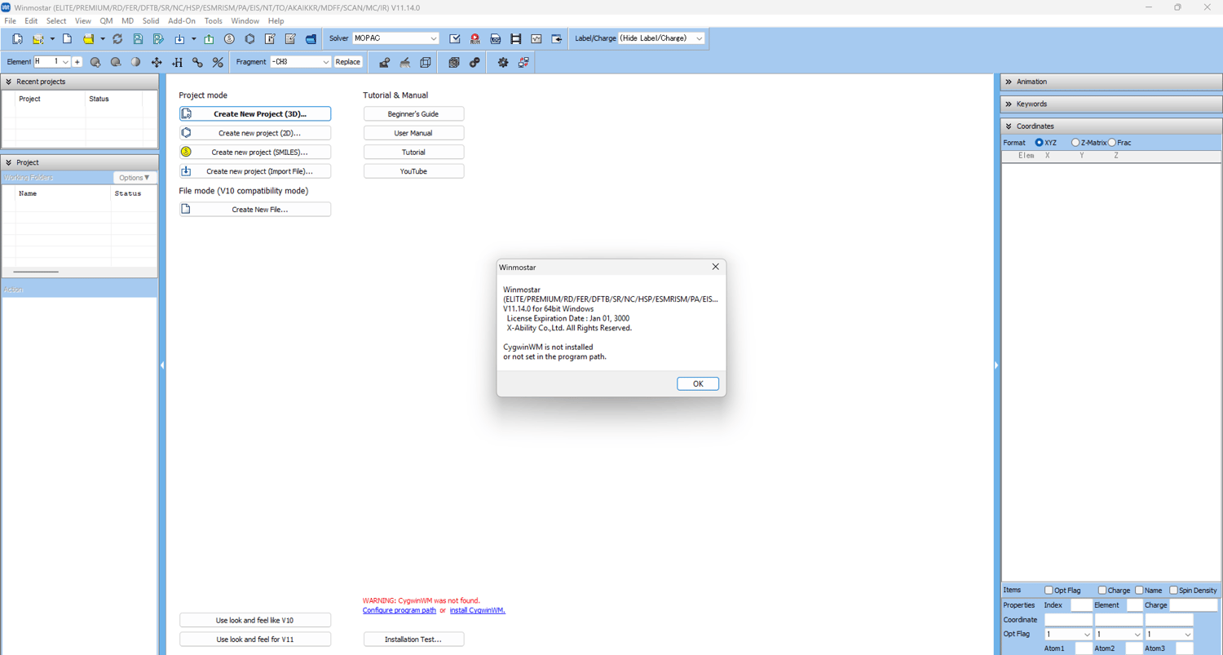This screenshot has width=1223, height=655.
Task: Click the circular reload arrows icon
Action: click(x=117, y=39)
